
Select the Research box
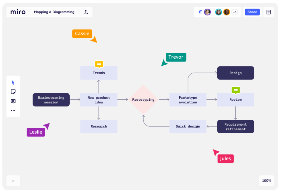pos(99,126)
